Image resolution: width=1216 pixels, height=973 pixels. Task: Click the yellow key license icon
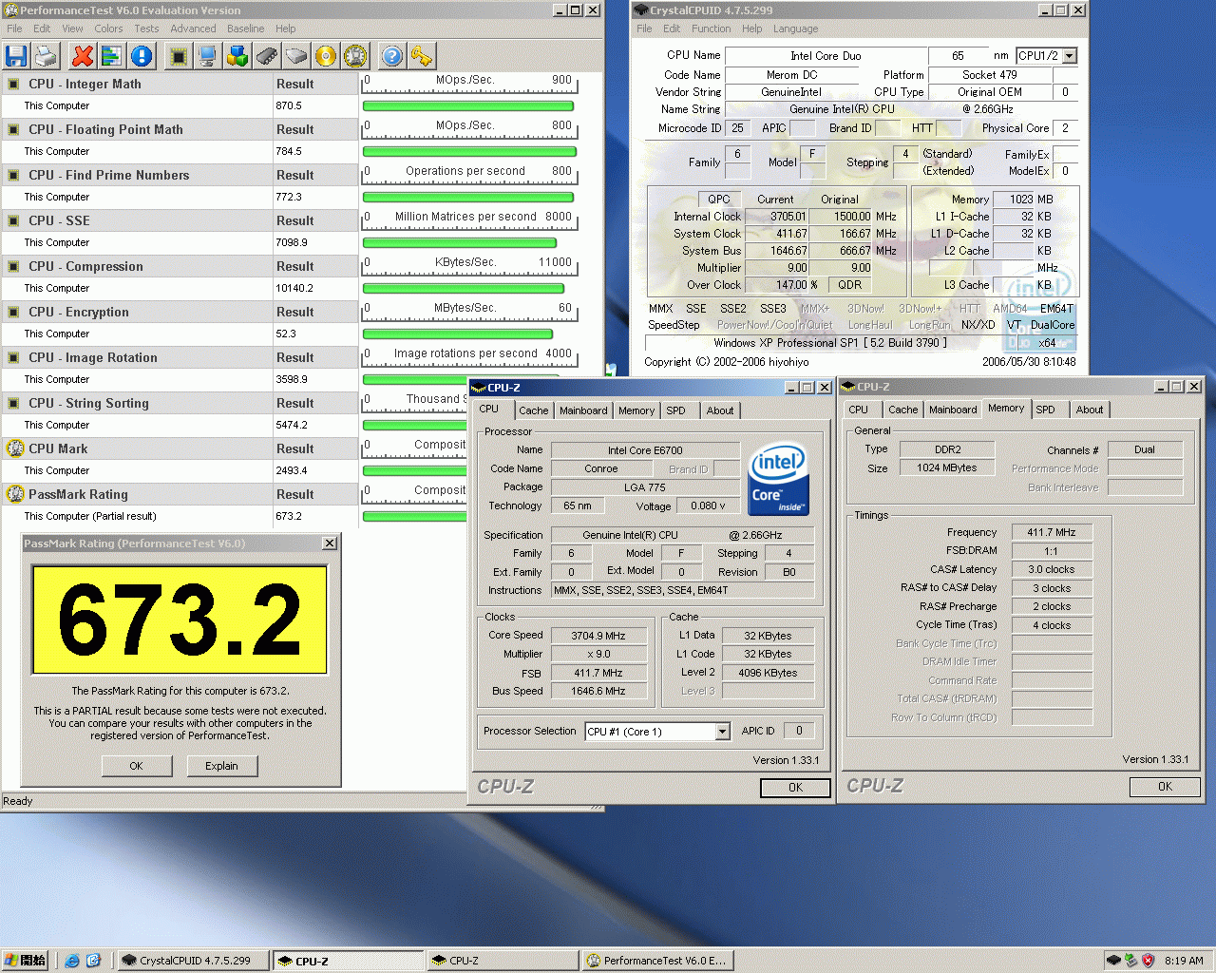coord(421,55)
